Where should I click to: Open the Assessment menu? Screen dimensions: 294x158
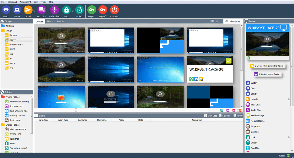25,2
